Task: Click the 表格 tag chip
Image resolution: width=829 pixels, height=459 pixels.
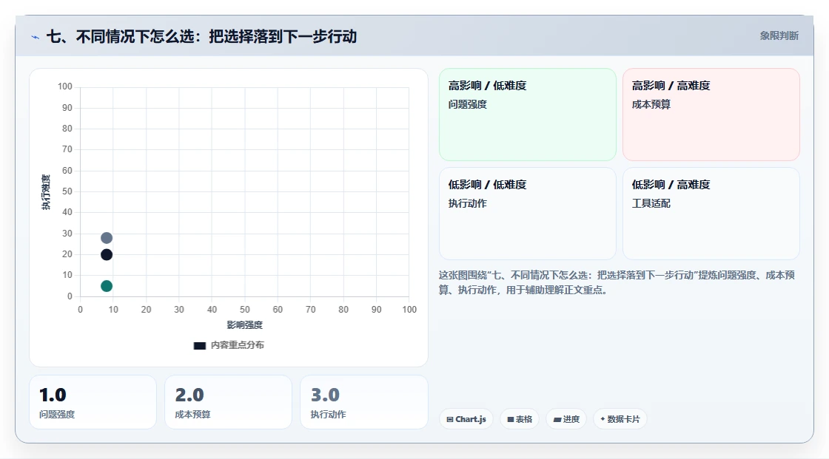Action: (520, 419)
